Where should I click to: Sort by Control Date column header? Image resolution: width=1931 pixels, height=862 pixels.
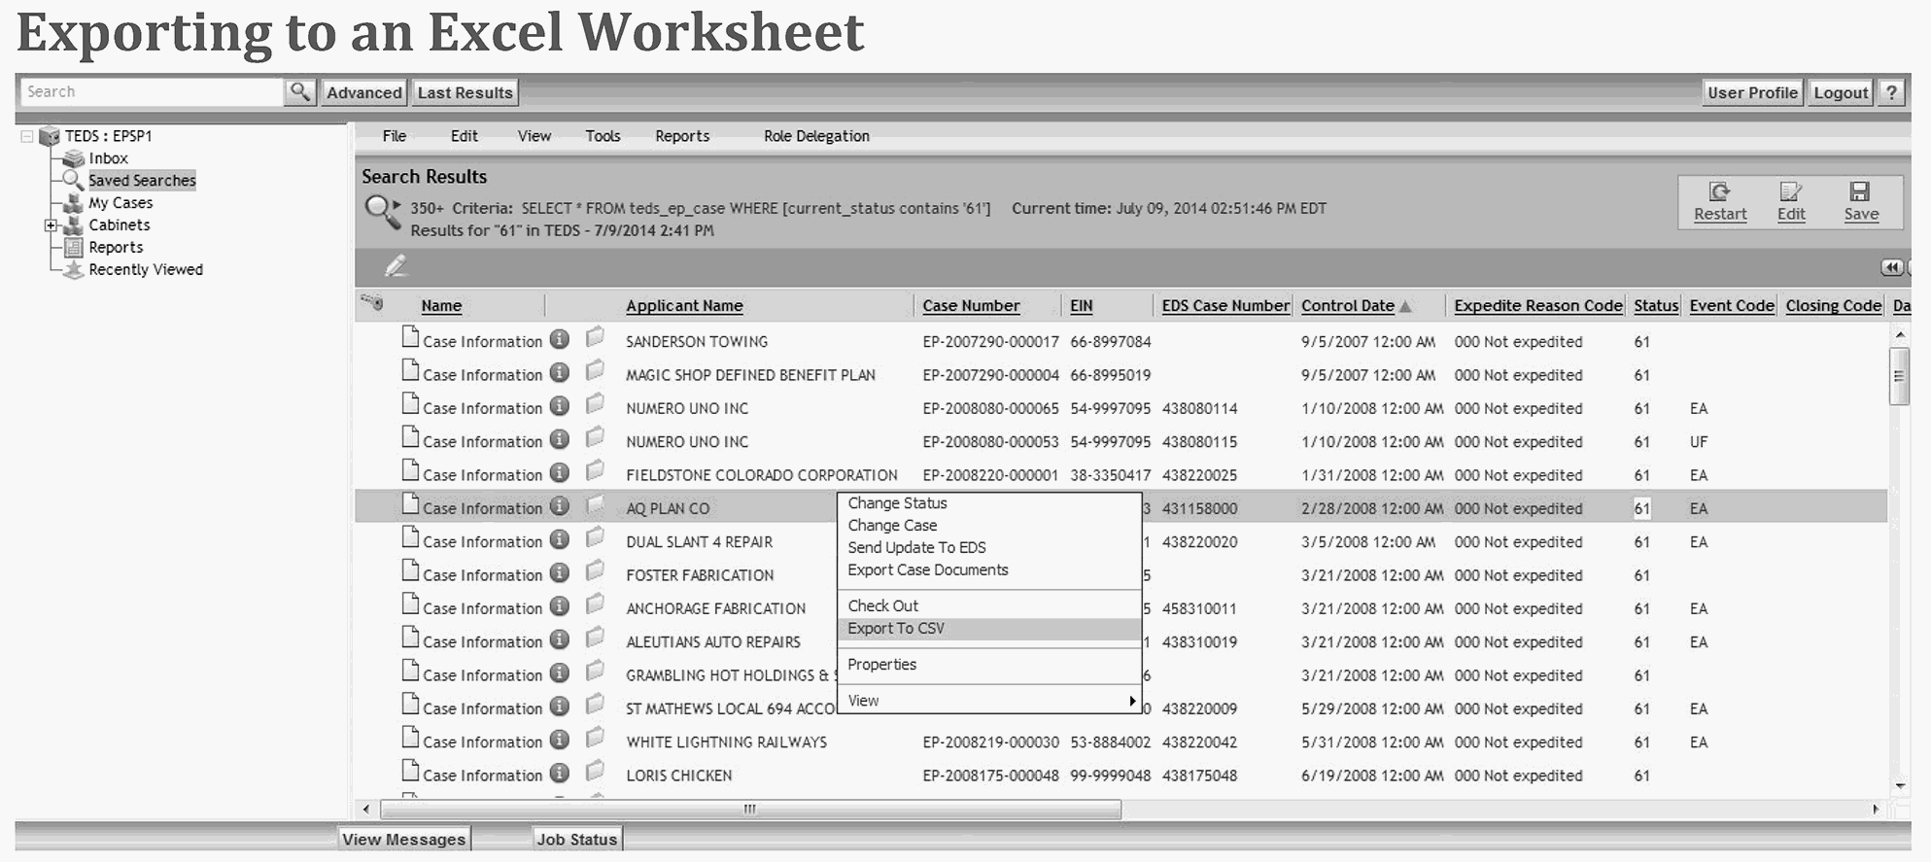coord(1348,306)
